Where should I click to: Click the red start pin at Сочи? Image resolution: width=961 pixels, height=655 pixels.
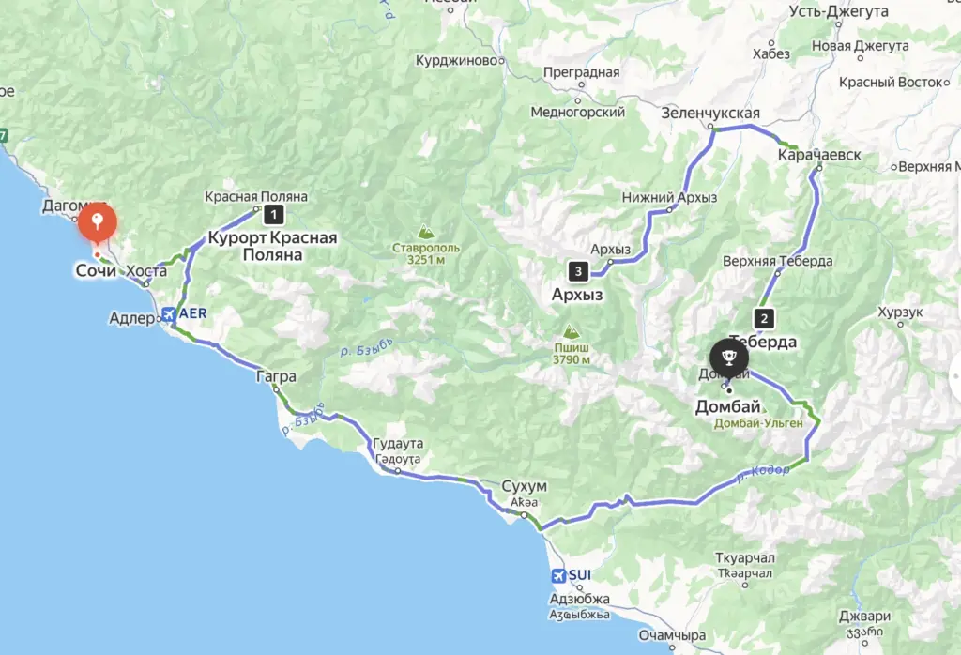[x=98, y=221]
